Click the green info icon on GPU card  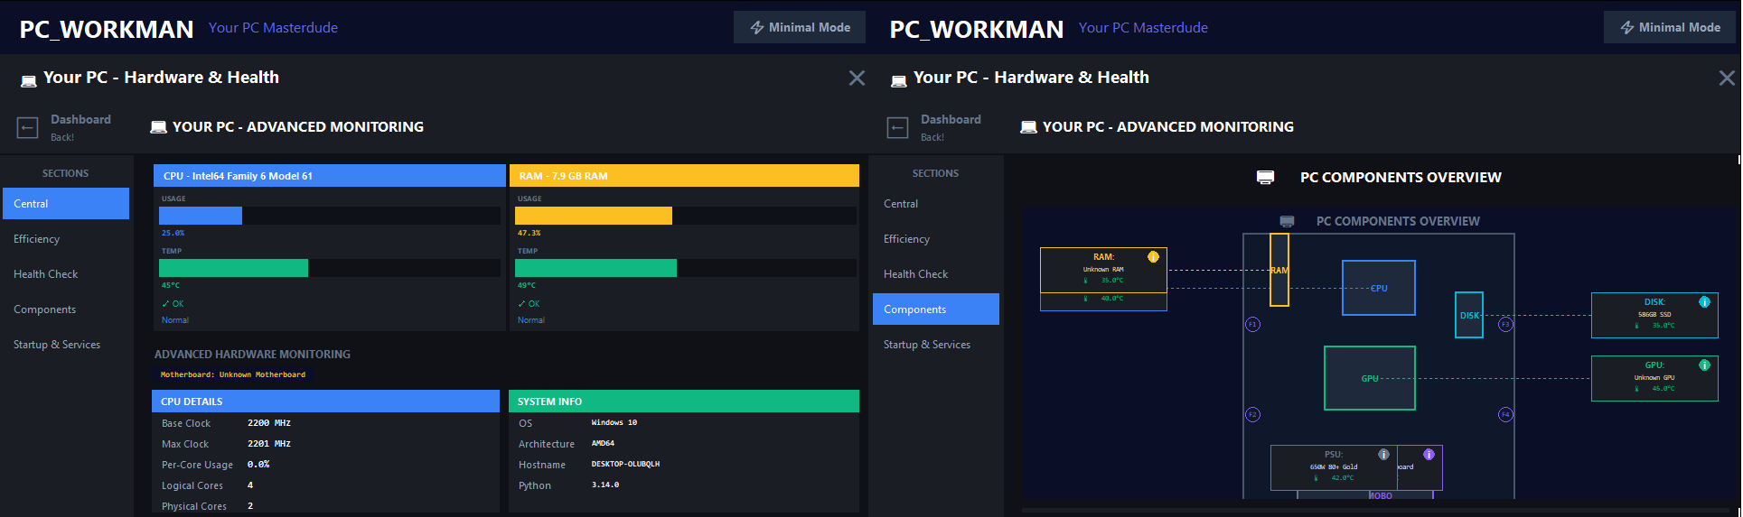pyautogui.click(x=1704, y=365)
